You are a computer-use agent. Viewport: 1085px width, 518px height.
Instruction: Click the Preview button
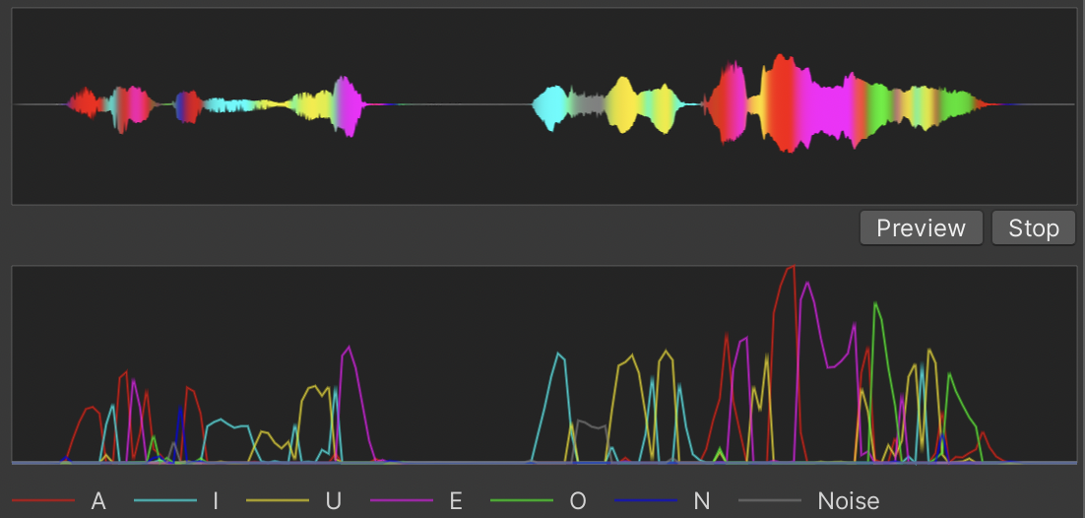coord(921,227)
